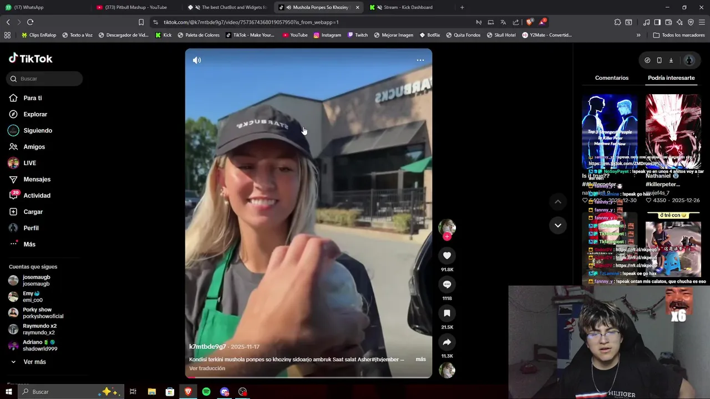This screenshot has height=399, width=710.
Task: Open Brave Wallet icon
Action: click(668, 22)
